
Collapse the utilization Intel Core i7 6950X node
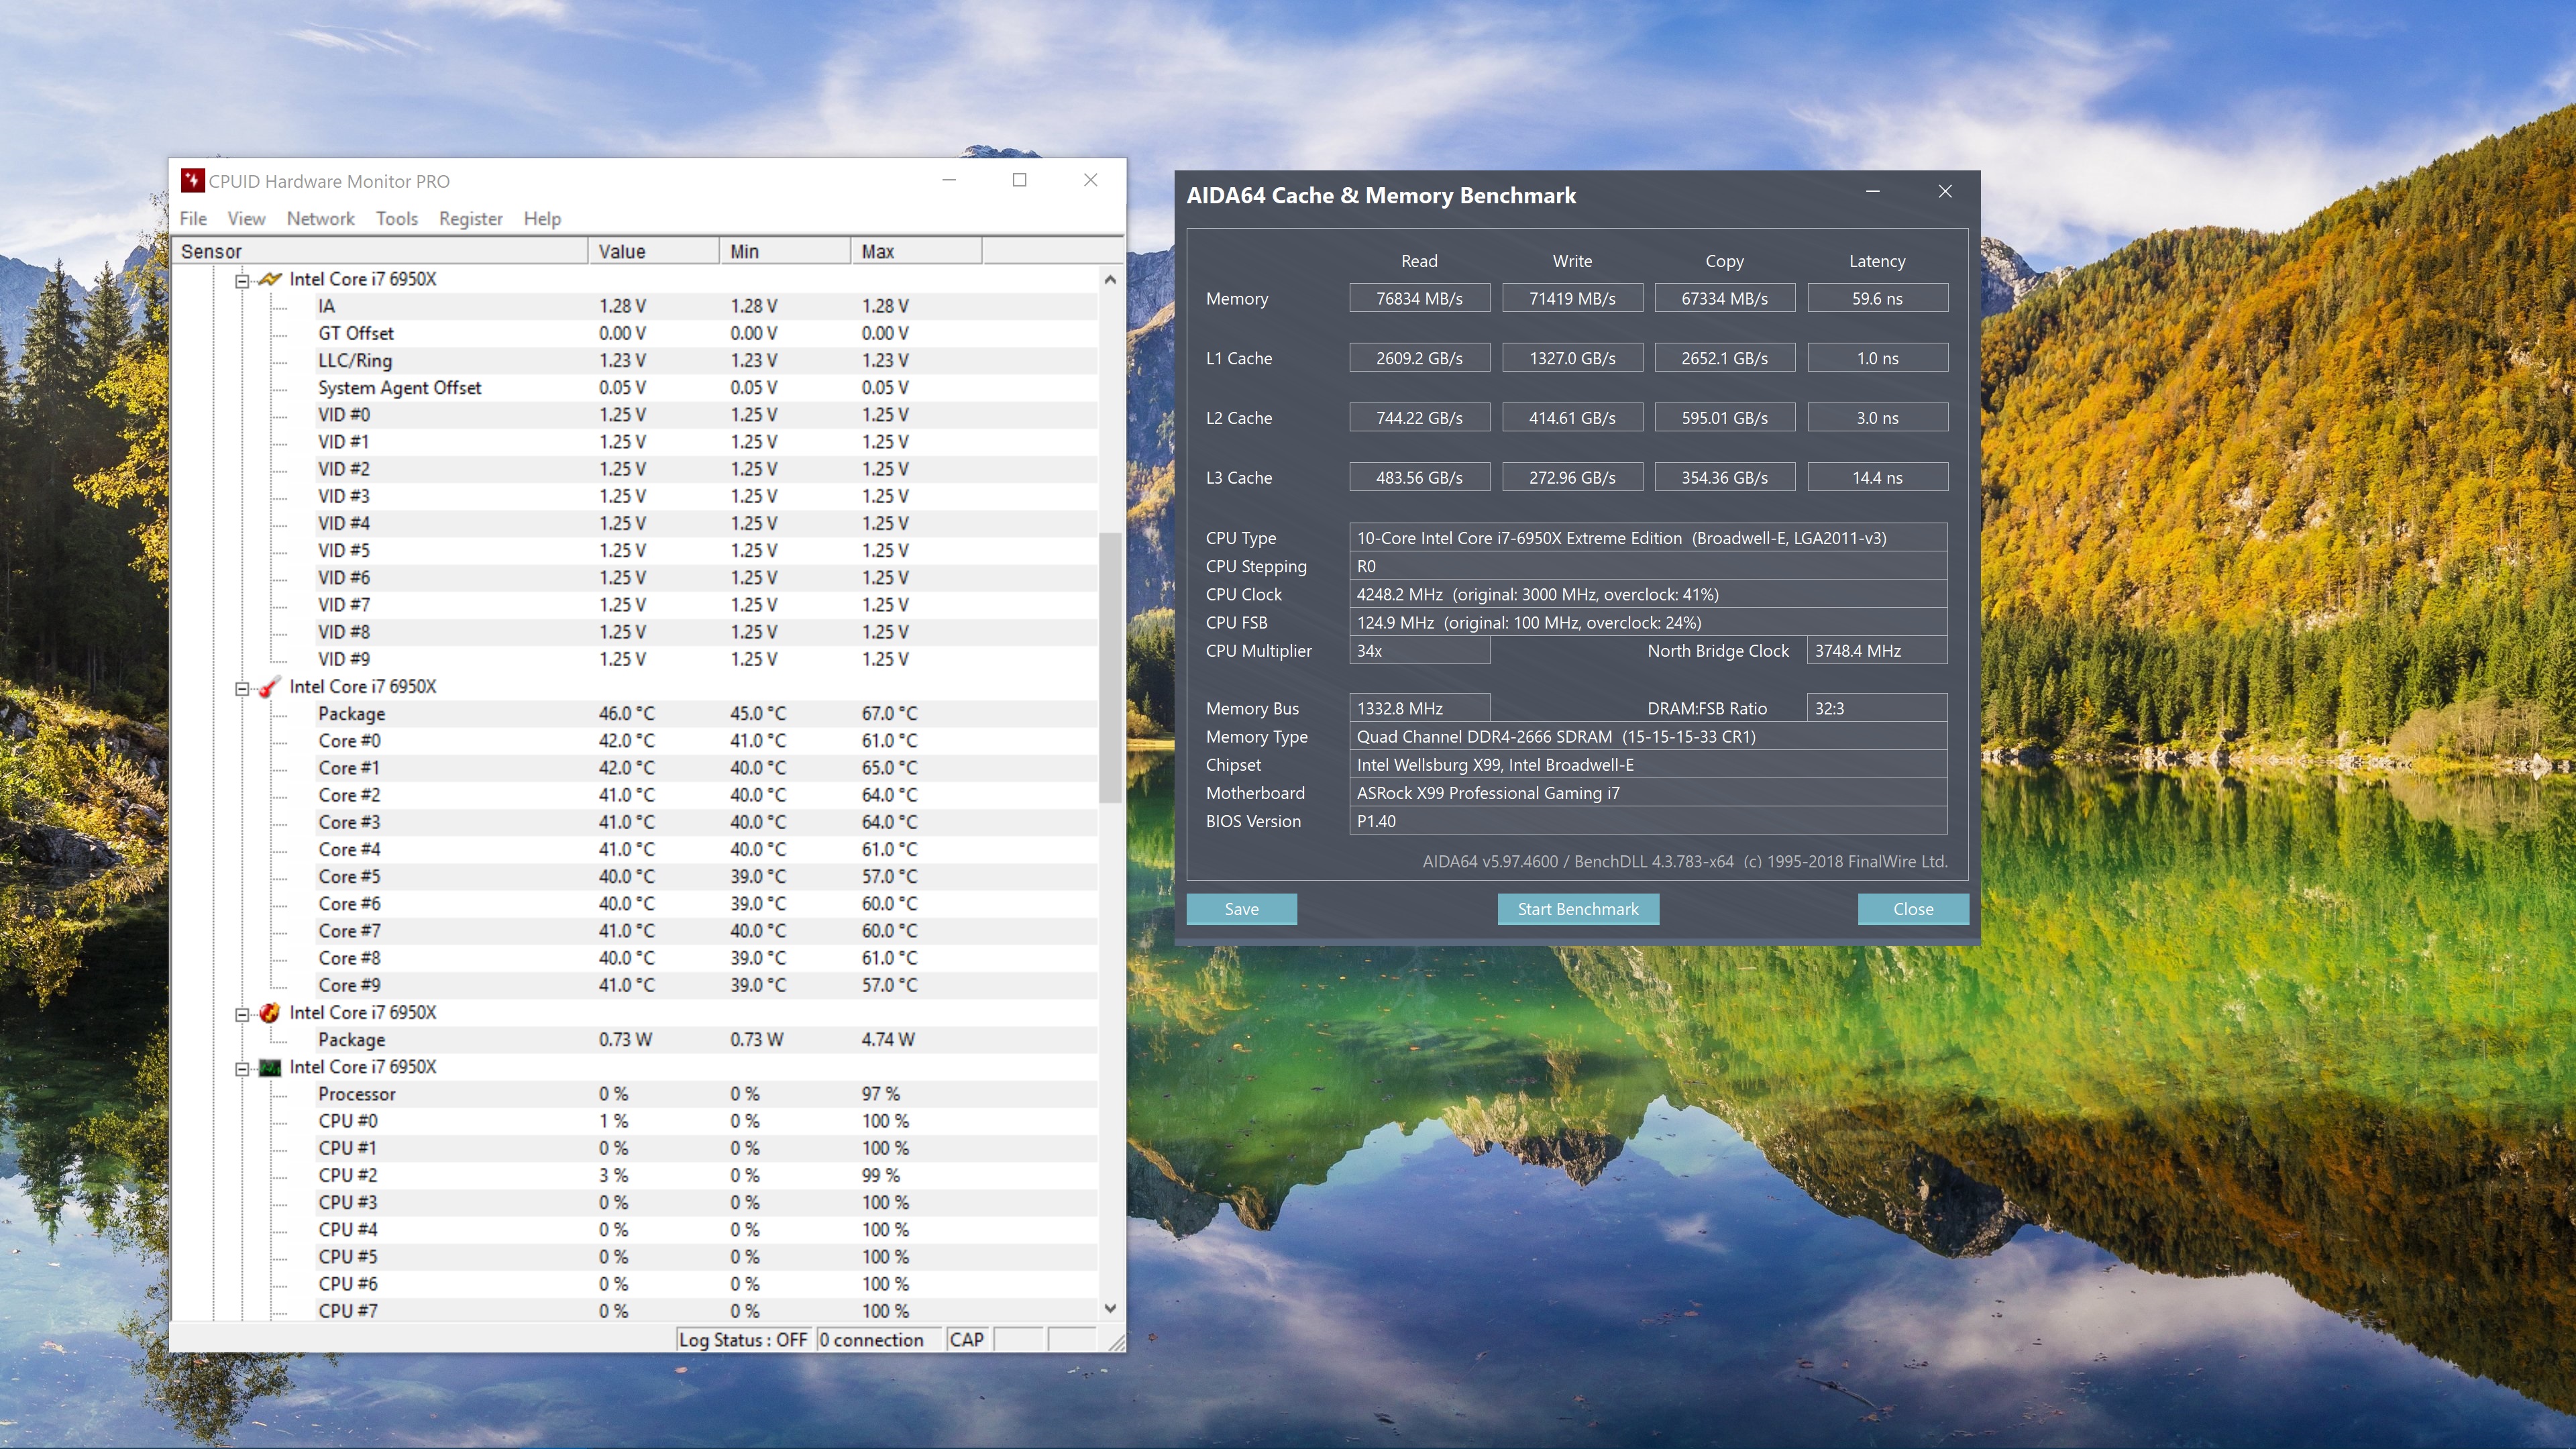pyautogui.click(x=241, y=1068)
